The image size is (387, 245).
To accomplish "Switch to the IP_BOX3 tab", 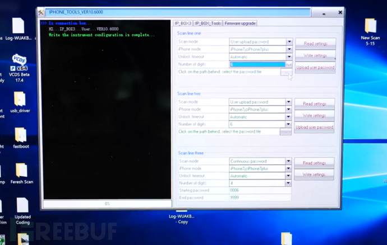I will [x=183, y=23].
